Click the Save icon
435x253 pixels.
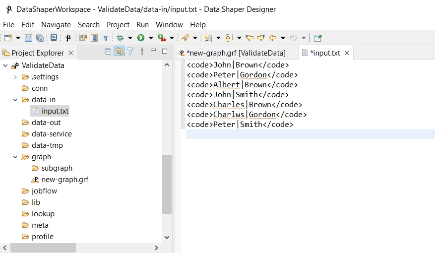(x=28, y=38)
